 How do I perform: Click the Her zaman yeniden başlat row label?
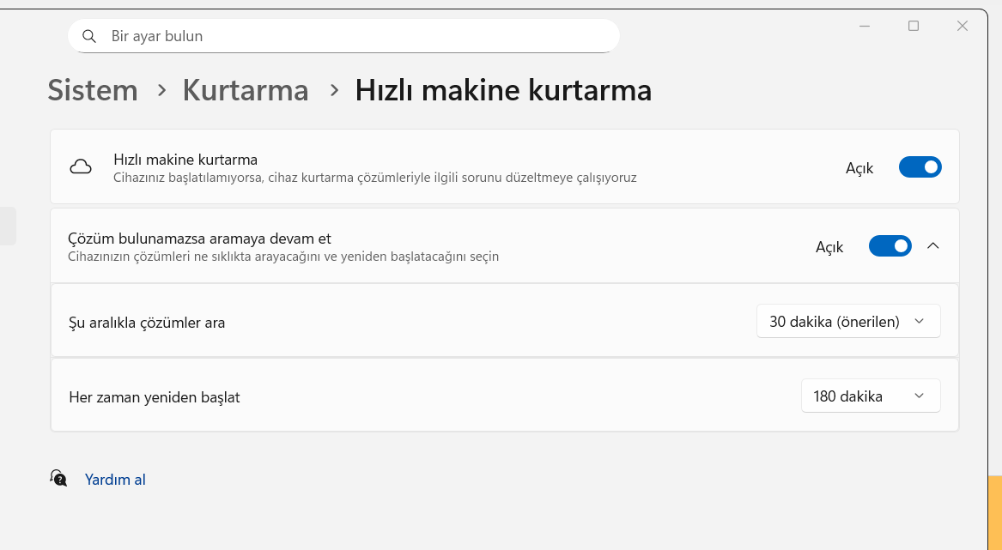pos(155,397)
